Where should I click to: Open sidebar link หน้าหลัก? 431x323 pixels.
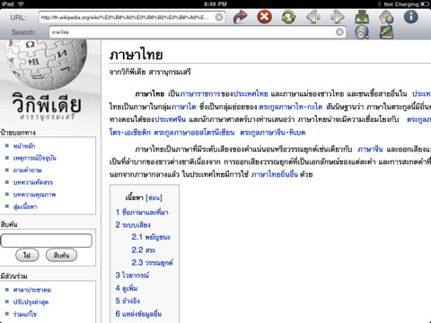[x=24, y=146]
